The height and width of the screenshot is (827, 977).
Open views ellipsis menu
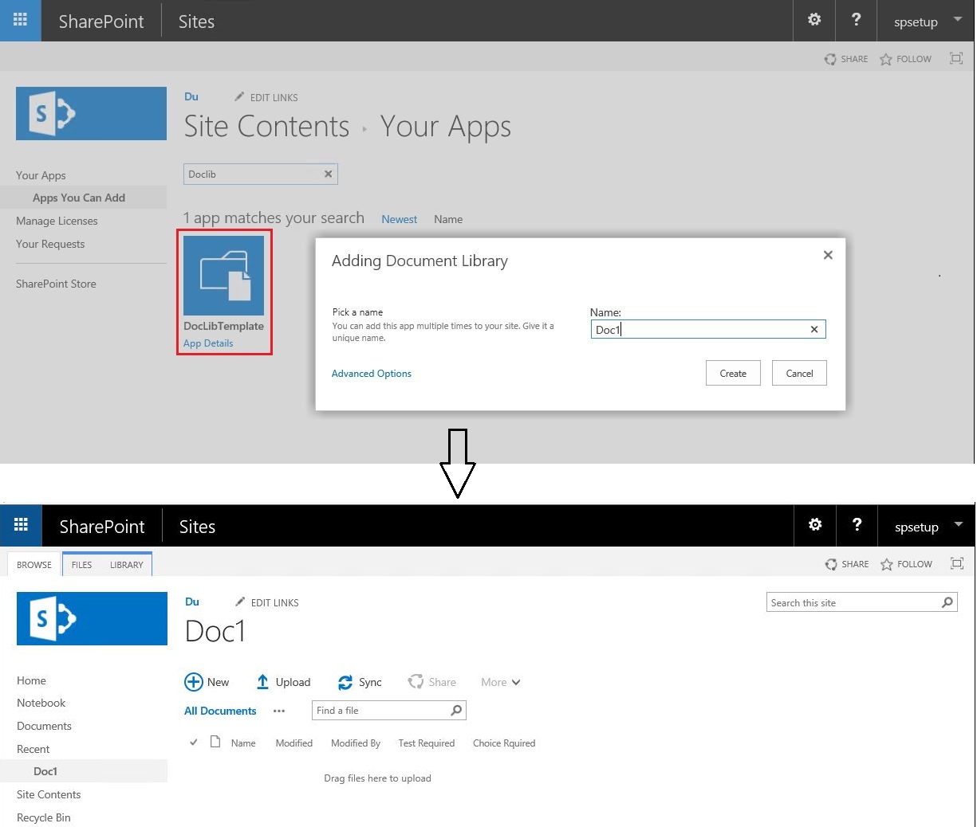[x=279, y=711]
